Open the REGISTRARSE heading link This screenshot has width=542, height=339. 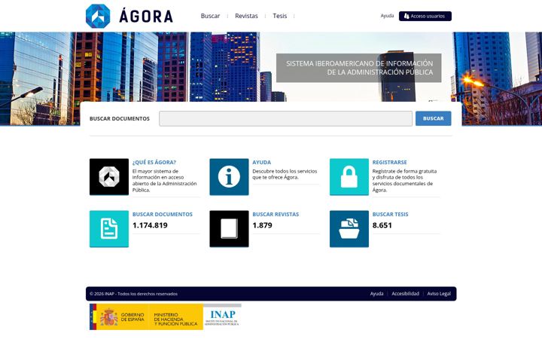coord(390,162)
